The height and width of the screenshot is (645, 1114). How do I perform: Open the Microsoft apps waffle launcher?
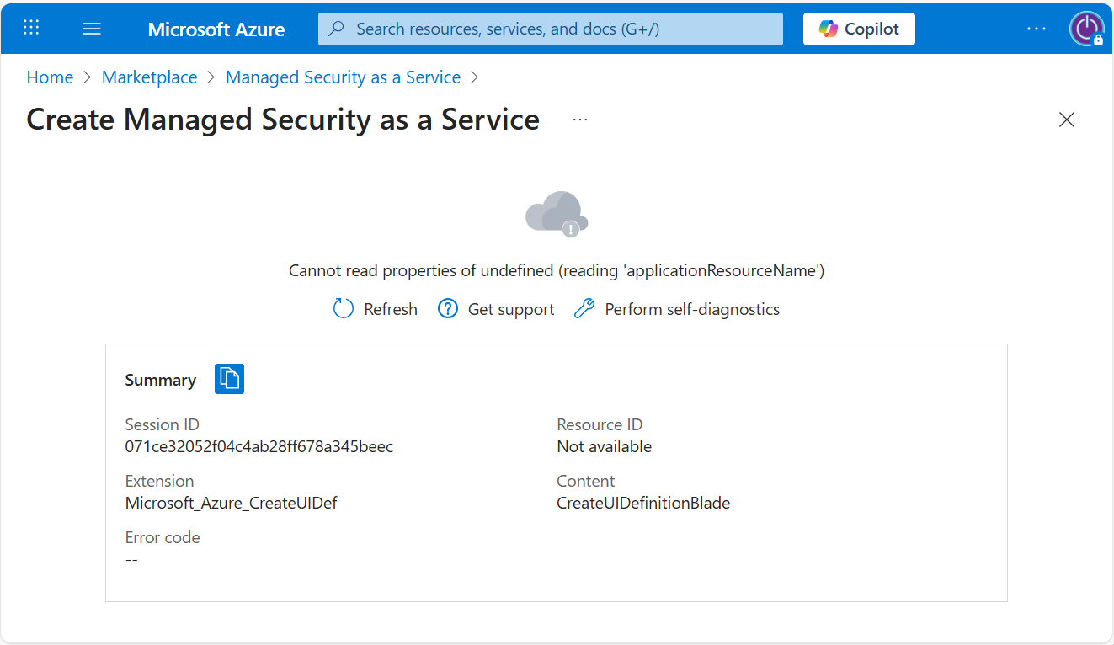point(31,28)
